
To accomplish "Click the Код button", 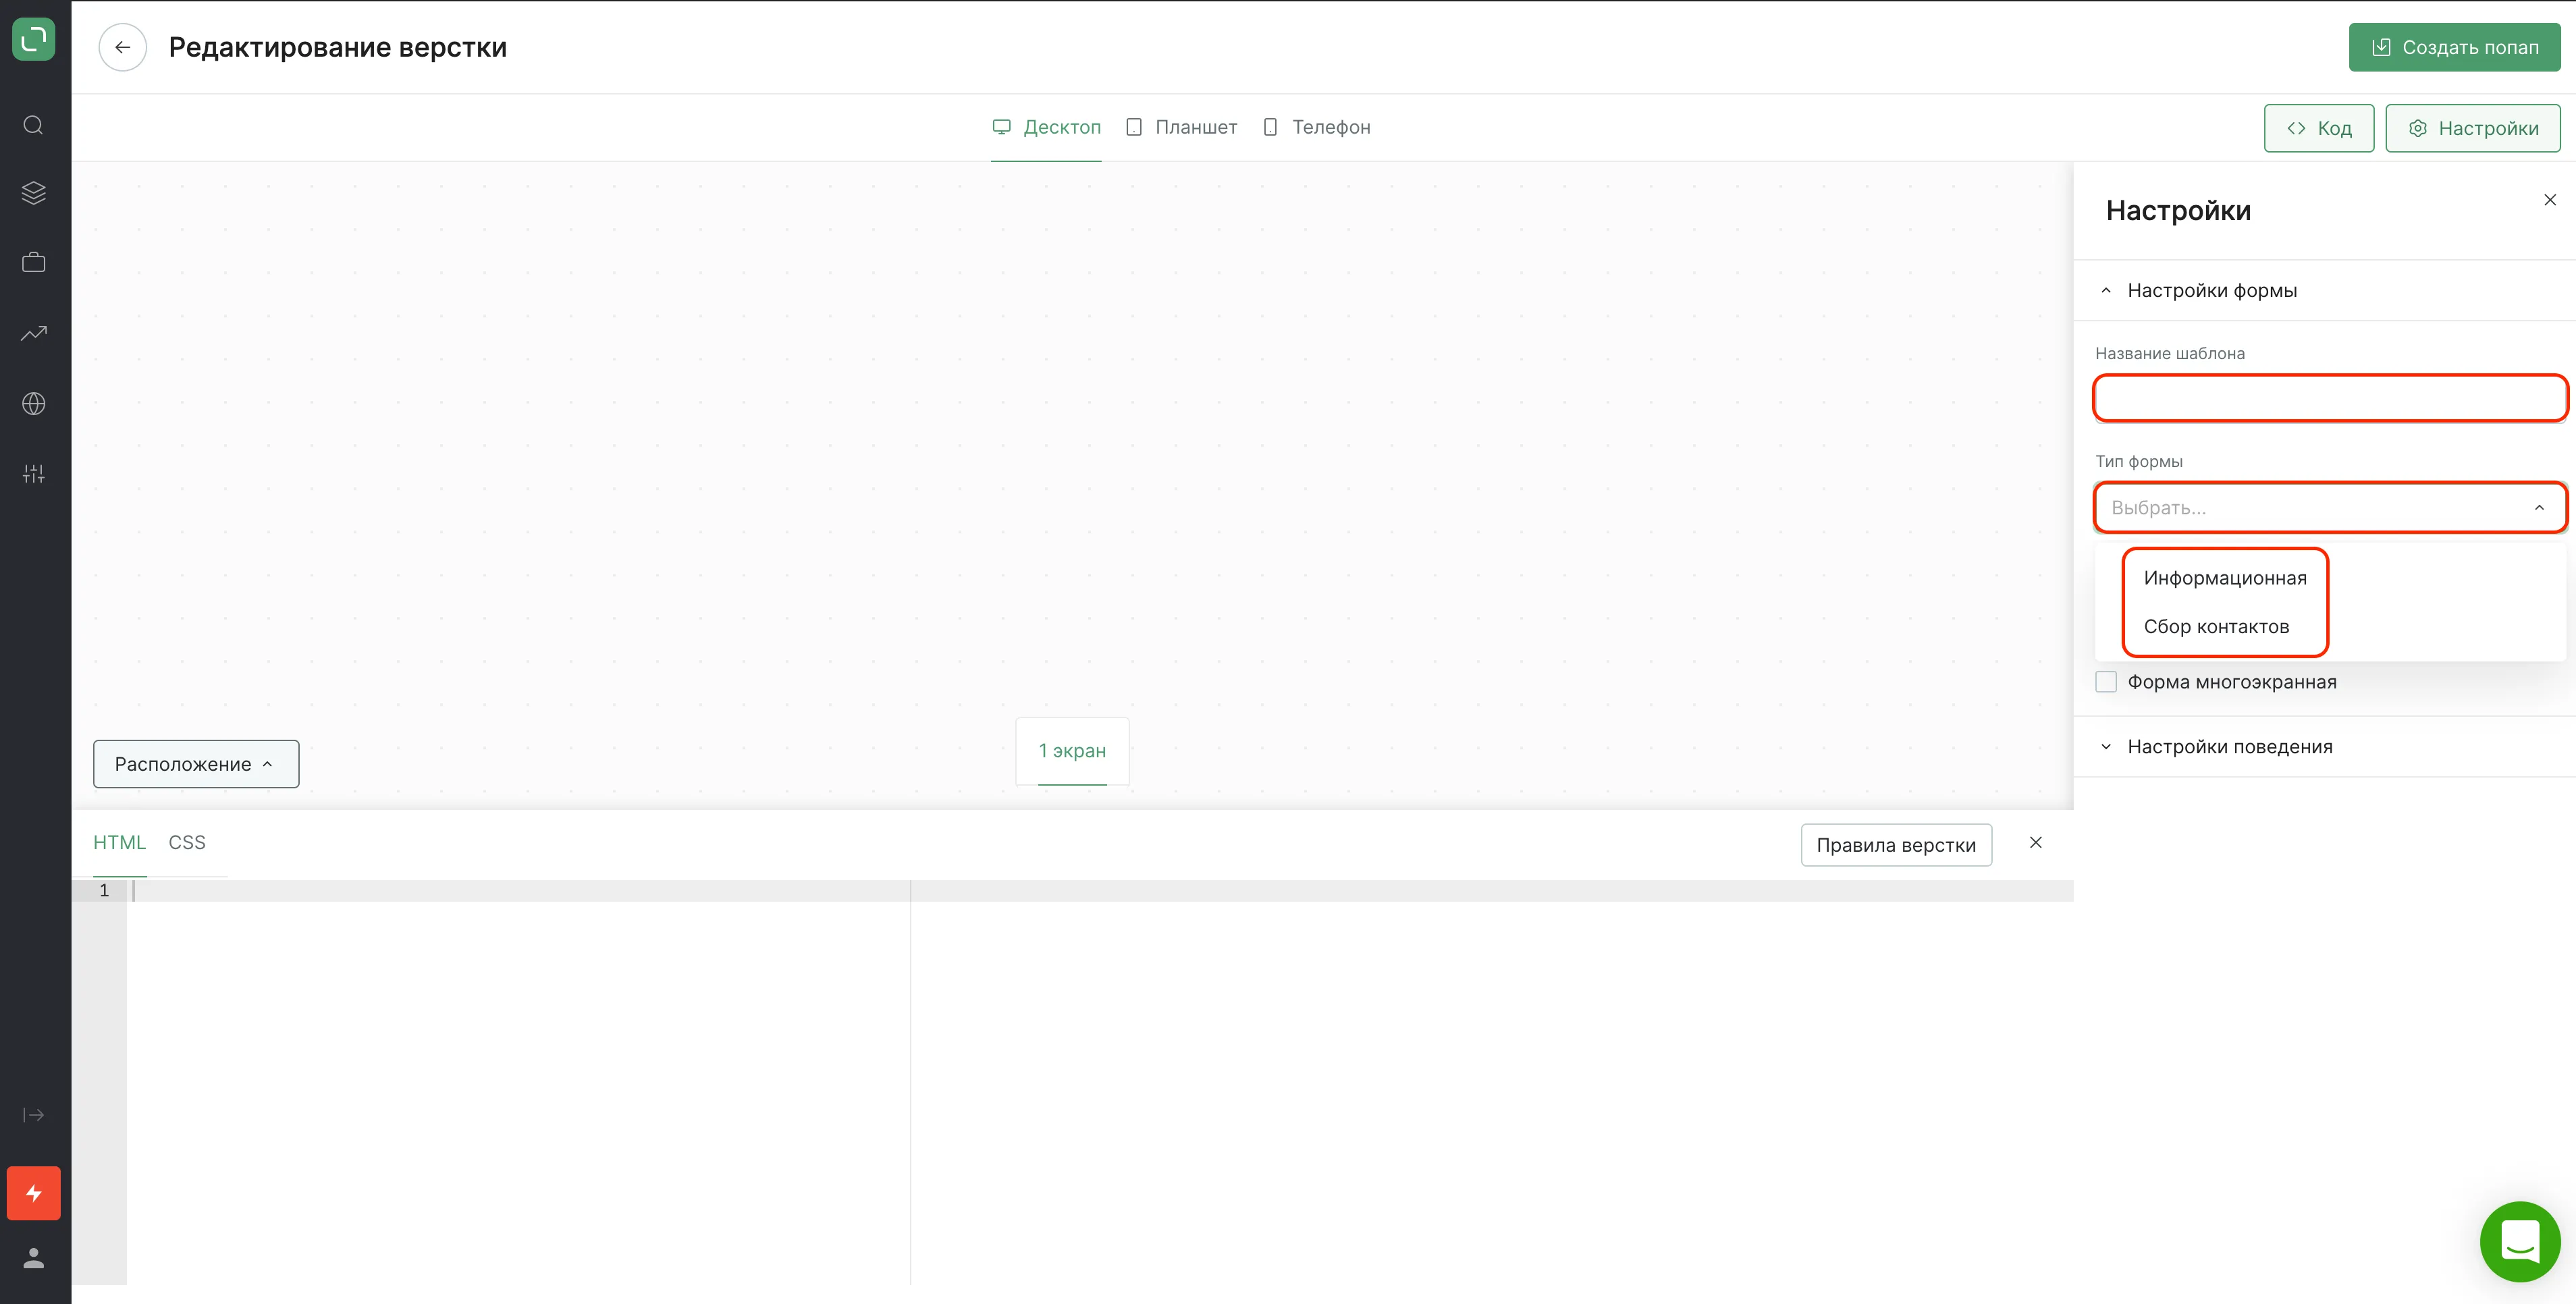I will point(2319,128).
